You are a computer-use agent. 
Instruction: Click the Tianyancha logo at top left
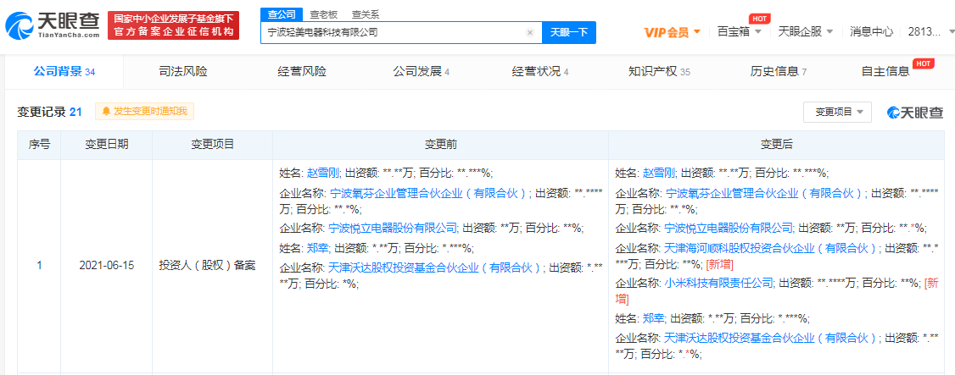[53, 25]
